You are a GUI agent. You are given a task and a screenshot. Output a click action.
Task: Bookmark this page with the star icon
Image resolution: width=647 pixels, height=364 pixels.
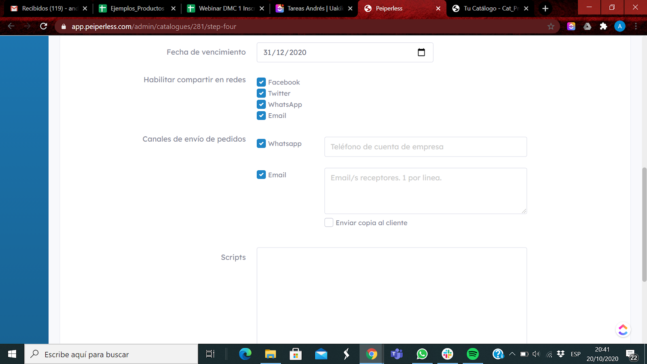[x=551, y=26]
